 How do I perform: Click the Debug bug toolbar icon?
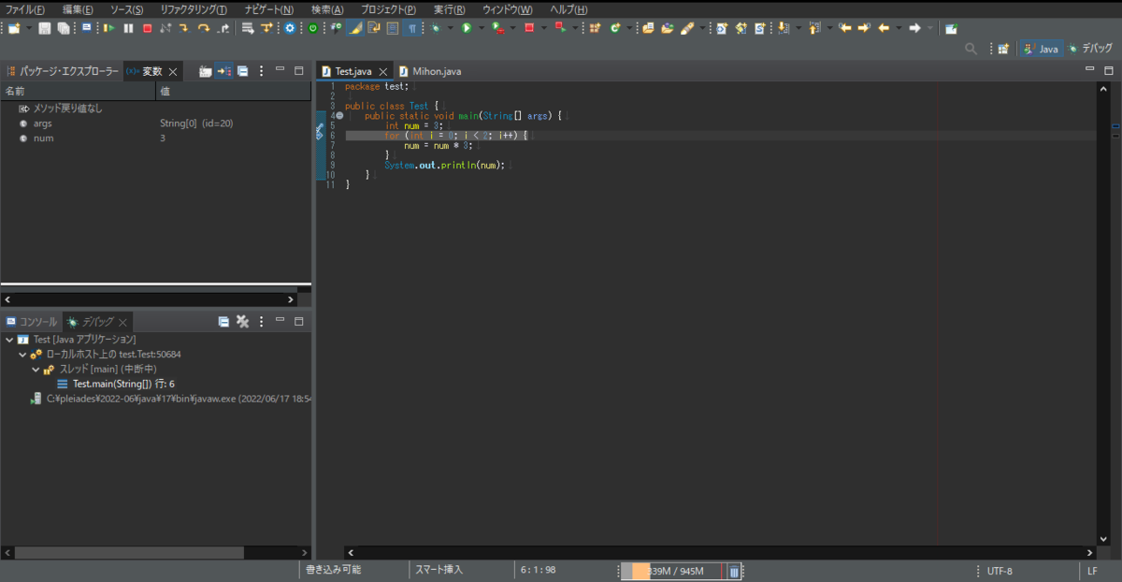pyautogui.click(x=435, y=28)
